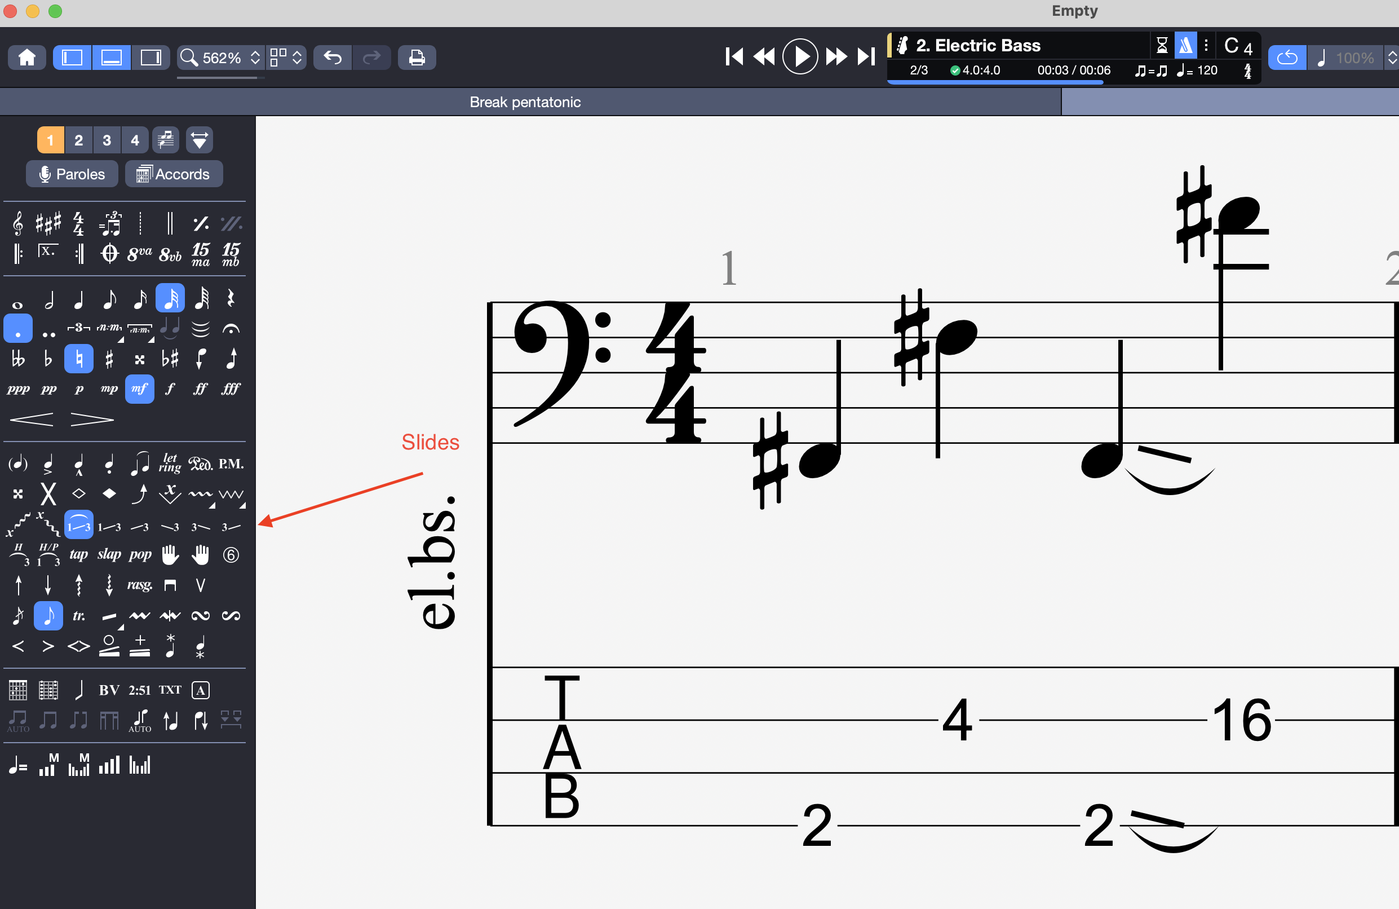
Task: Set the dynamic to fff
Action: (x=231, y=389)
